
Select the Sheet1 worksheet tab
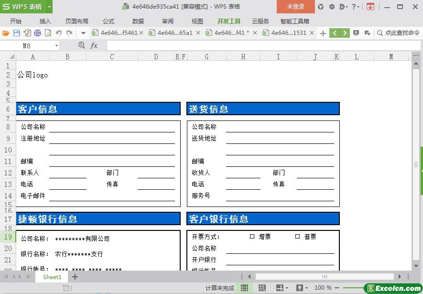[x=52, y=277]
